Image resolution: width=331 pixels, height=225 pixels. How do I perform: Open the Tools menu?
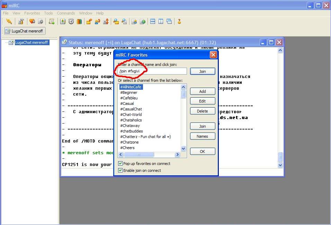click(48, 13)
